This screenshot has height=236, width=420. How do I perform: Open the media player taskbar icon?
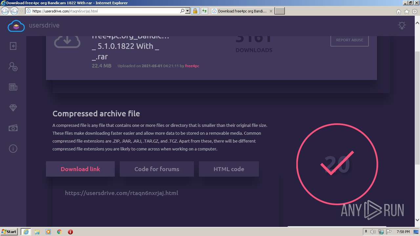point(48,232)
